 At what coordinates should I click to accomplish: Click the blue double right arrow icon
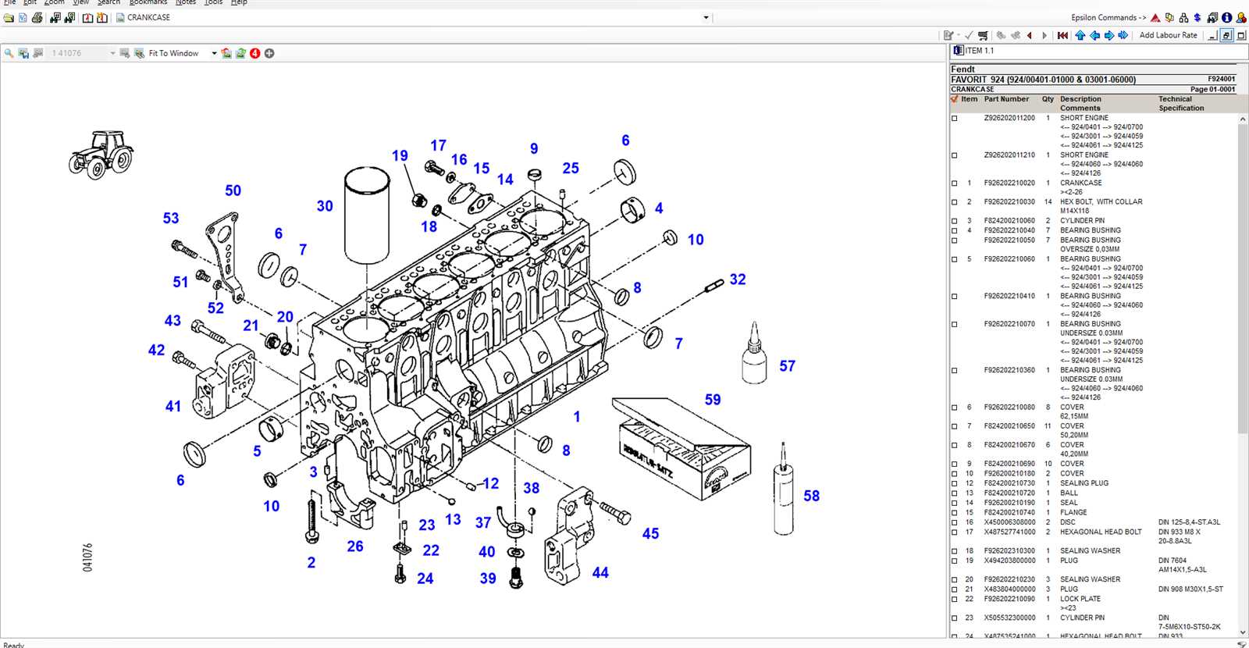1123,35
